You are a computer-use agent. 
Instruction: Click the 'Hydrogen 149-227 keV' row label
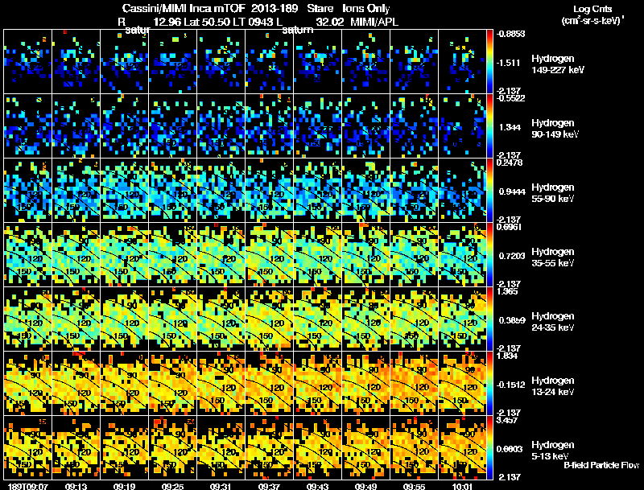point(558,64)
